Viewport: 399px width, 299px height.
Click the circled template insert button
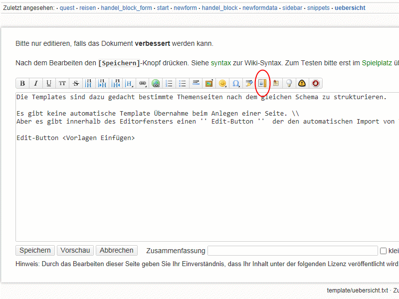(x=262, y=83)
